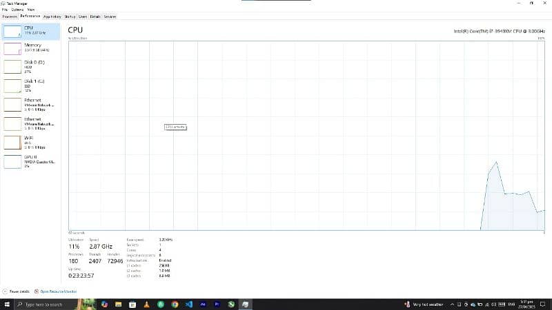The width and height of the screenshot is (552, 310).
Task: Launch Google Chrome from taskbar
Action: coord(175,304)
